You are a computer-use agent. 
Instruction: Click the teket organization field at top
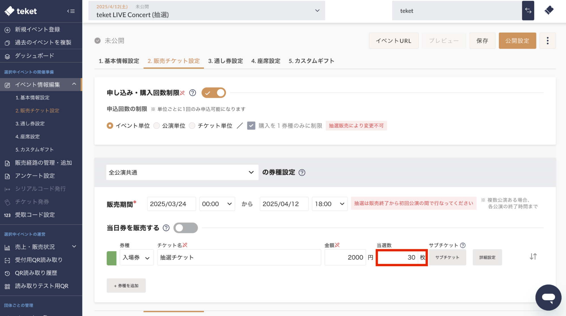tap(457, 10)
